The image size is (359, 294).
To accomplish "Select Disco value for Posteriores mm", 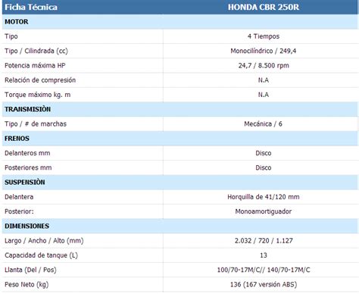I will 264,167.
